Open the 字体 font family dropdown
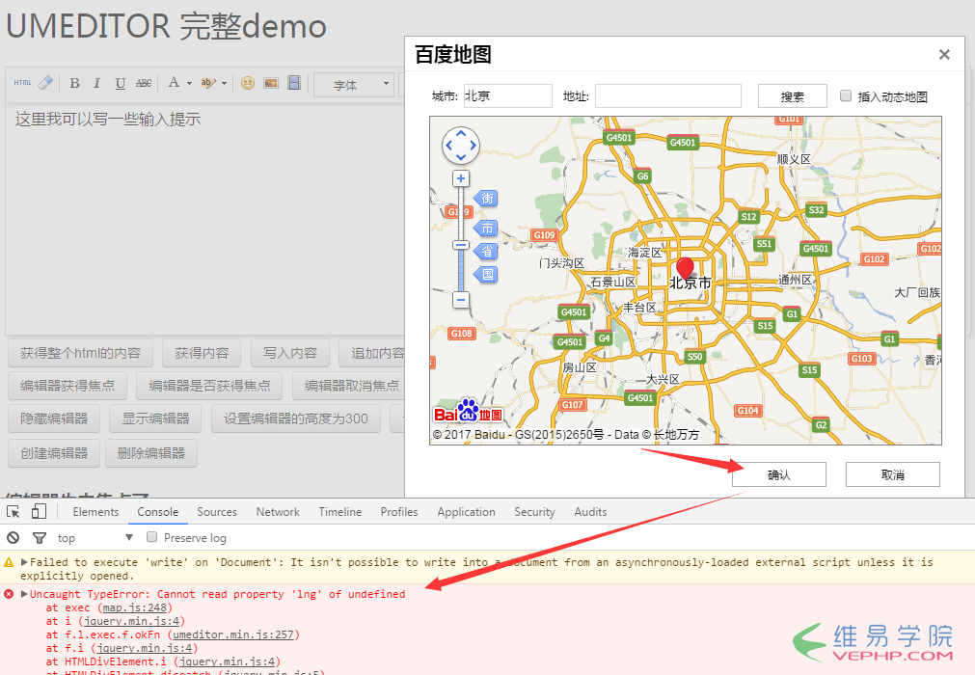 354,85
